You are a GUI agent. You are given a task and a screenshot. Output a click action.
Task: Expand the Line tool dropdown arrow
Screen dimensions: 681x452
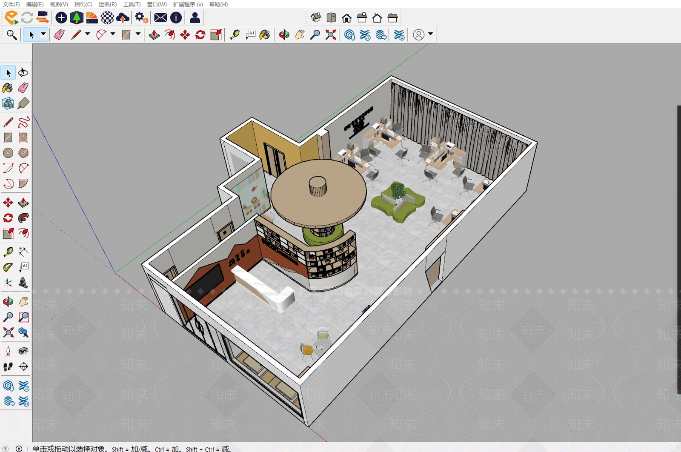(x=87, y=34)
